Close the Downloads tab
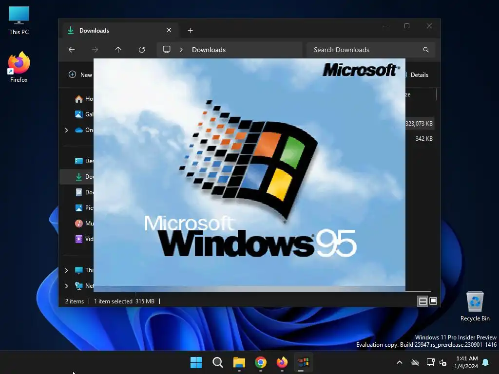Image resolution: width=499 pixels, height=374 pixels. (x=169, y=30)
